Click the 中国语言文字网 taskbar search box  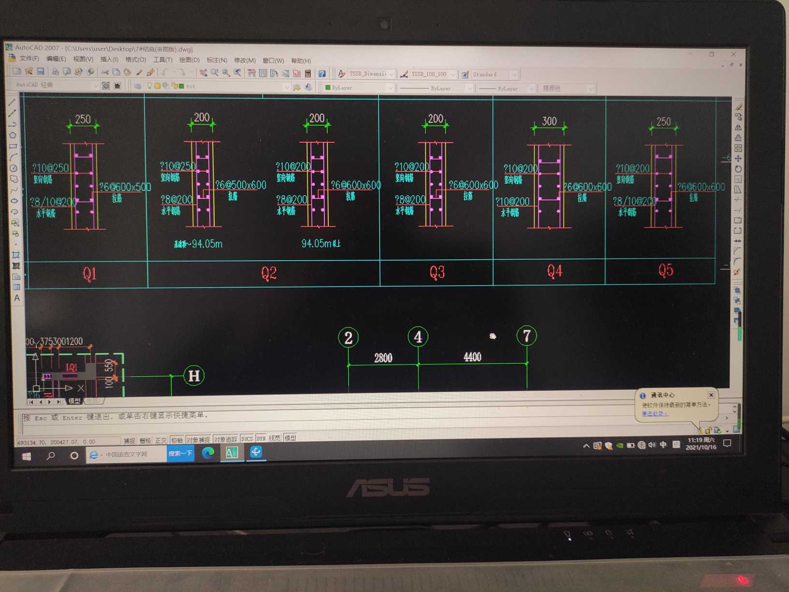click(127, 455)
